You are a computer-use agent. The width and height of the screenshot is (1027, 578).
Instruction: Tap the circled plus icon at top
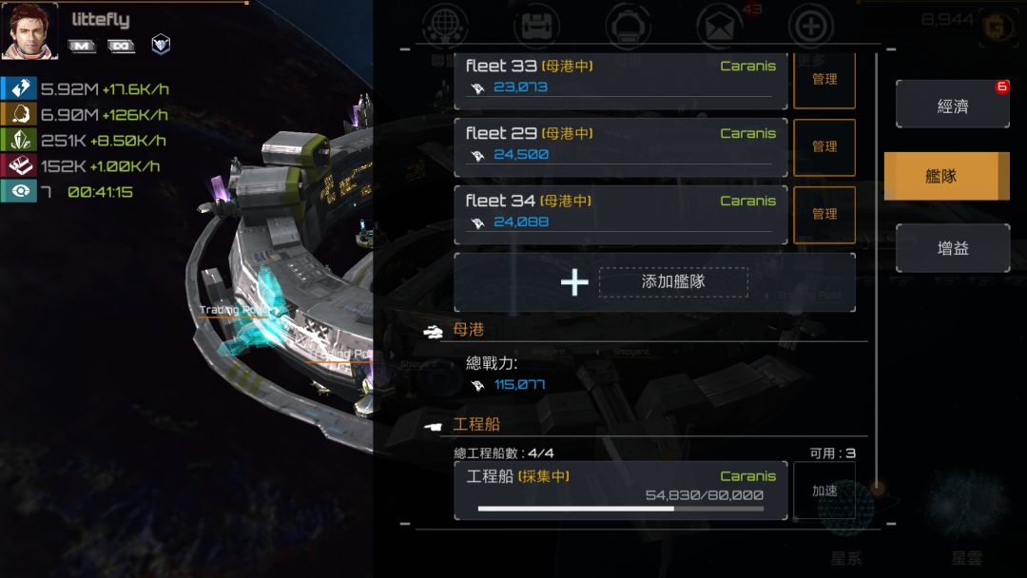(x=810, y=28)
